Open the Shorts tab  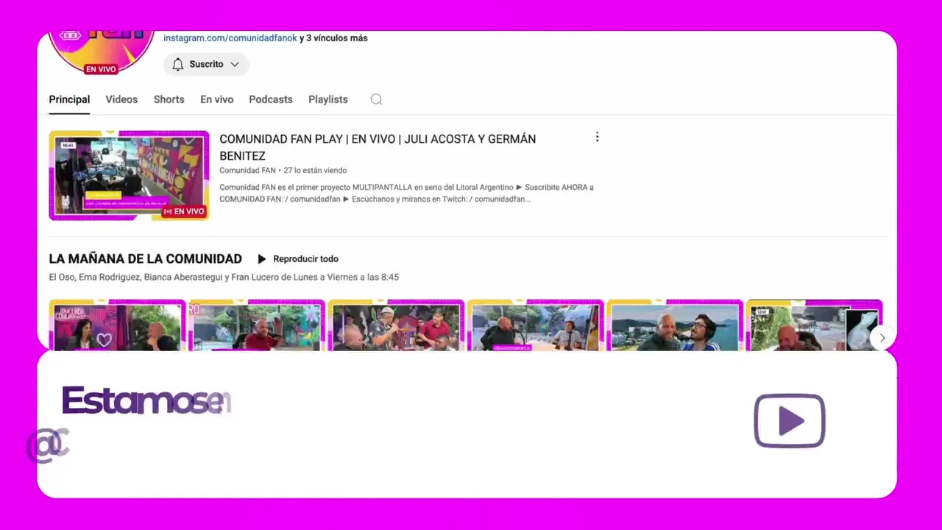coord(169,99)
